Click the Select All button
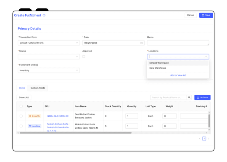 tap(24, 97)
